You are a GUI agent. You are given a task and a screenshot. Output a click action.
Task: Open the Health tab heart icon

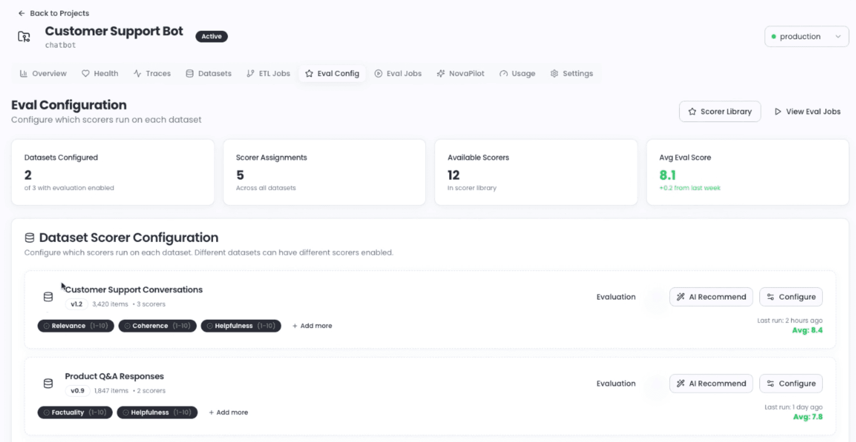pos(85,73)
